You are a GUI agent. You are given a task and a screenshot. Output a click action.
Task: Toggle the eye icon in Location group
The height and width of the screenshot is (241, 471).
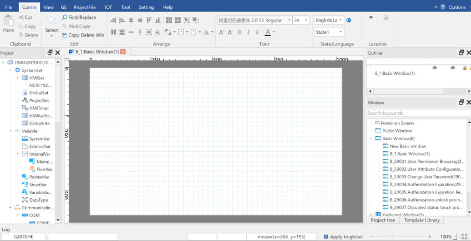click(371, 17)
